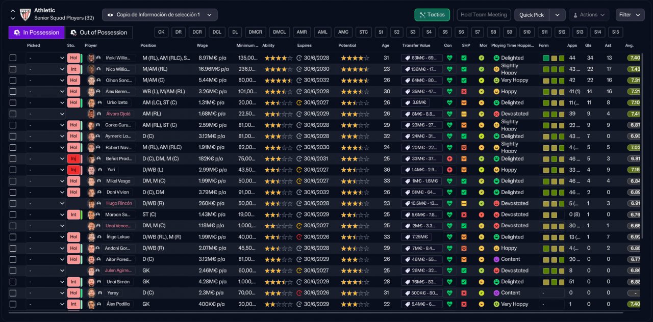Click Urko Izeta's yellow contract expiry clock icon
Image resolution: width=653 pixels, height=322 pixels.
[x=299, y=103]
